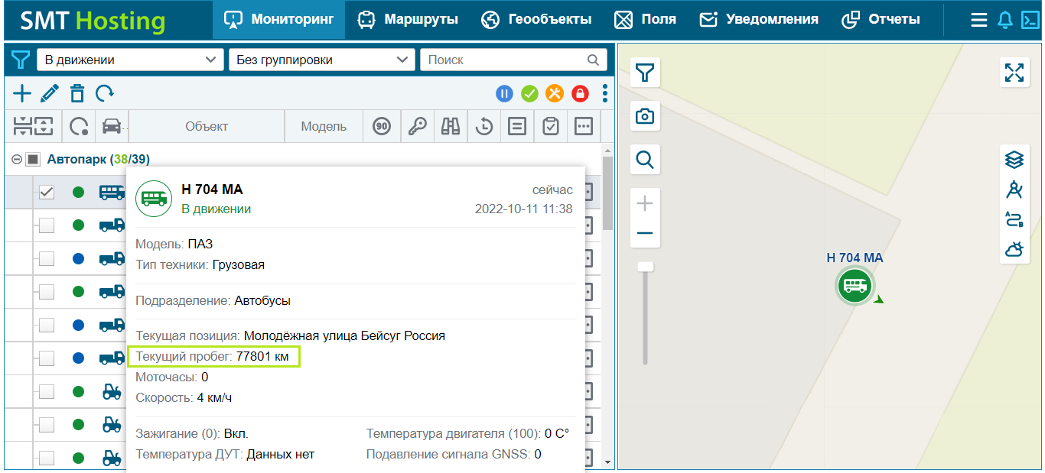Click the Н 704 МА bus marker on map
The image size is (1045, 473).
(855, 286)
